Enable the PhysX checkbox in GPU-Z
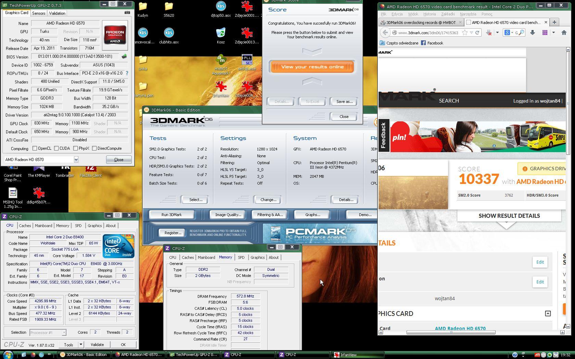575x359 pixels. (75, 148)
